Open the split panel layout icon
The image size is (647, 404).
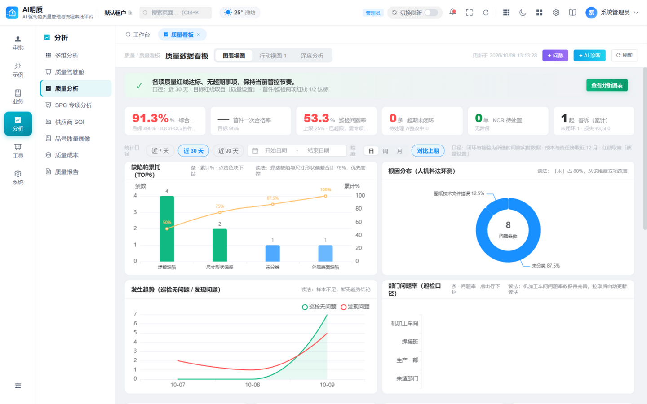pyautogui.click(x=572, y=13)
